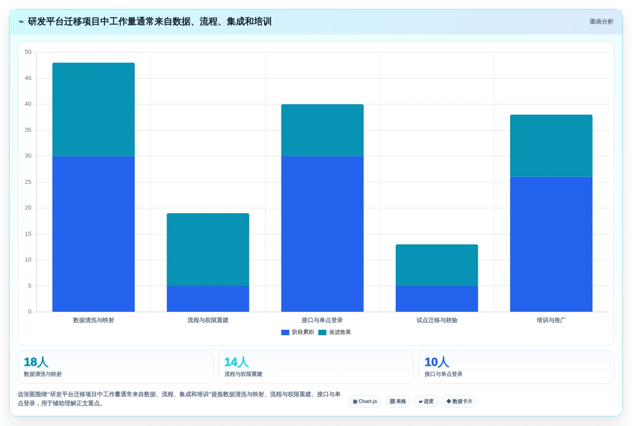Click the x-axis label 培训与推广
This screenshot has height=426, width=632.
551,320
